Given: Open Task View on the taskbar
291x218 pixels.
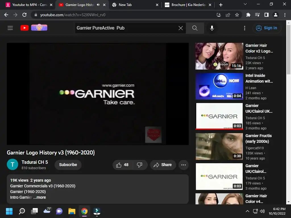Looking at the screenshot, I should [34, 211].
